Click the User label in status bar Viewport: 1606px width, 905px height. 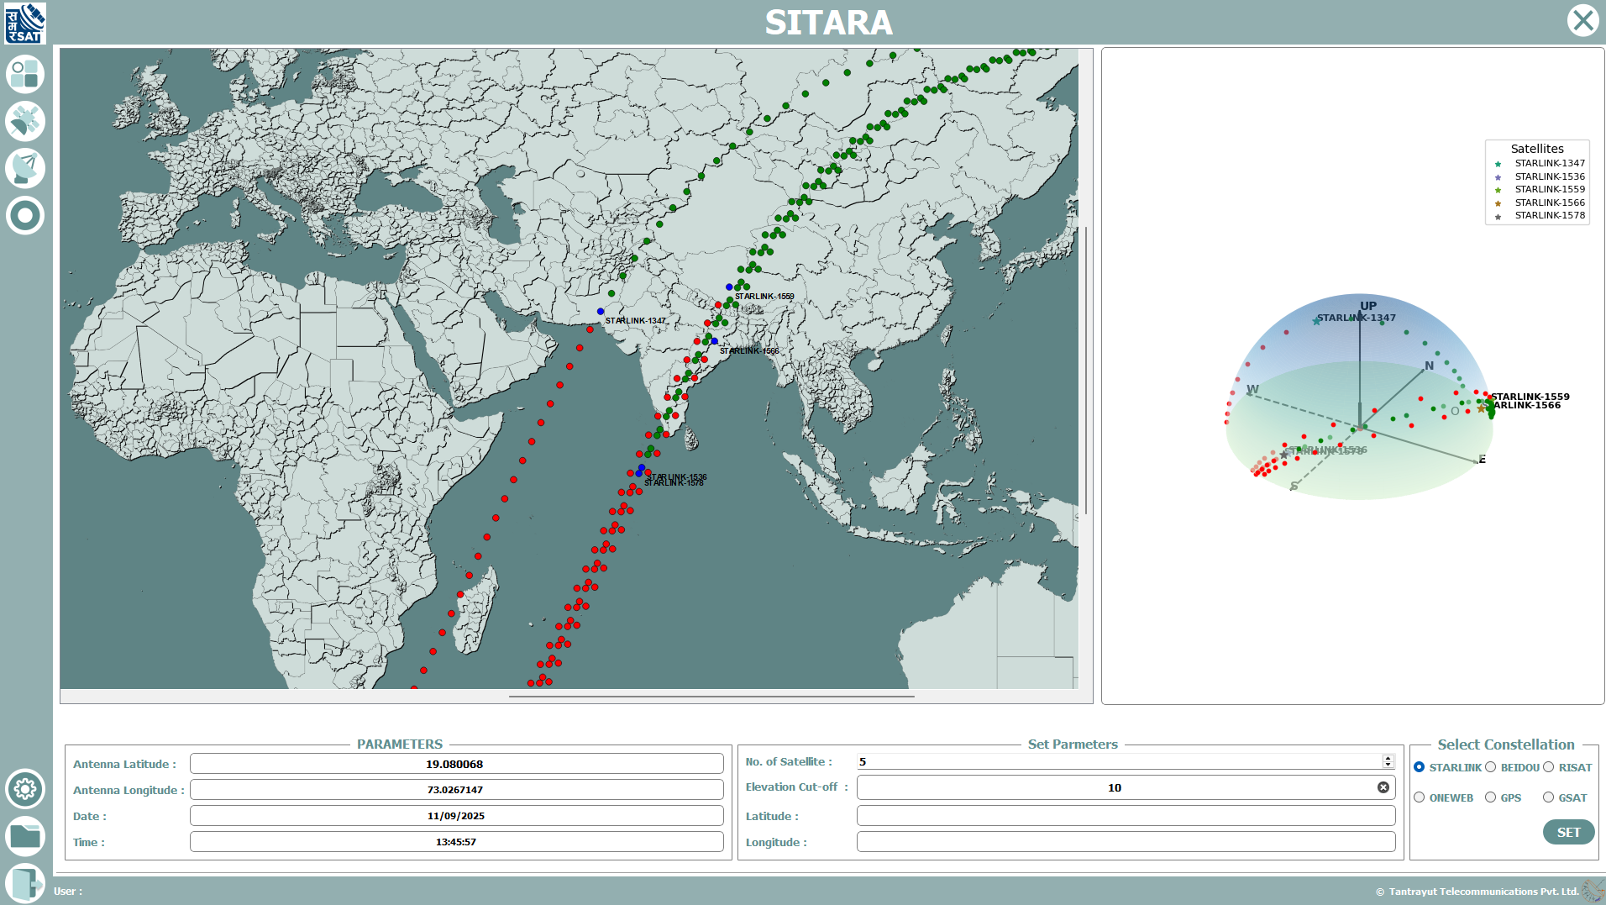tap(68, 892)
